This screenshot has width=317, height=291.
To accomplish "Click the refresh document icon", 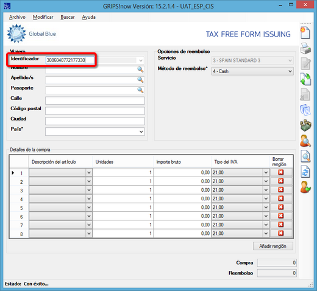I will tap(305, 172).
